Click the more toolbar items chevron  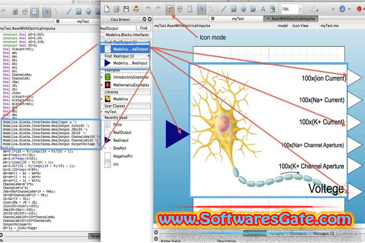pos(333,9)
